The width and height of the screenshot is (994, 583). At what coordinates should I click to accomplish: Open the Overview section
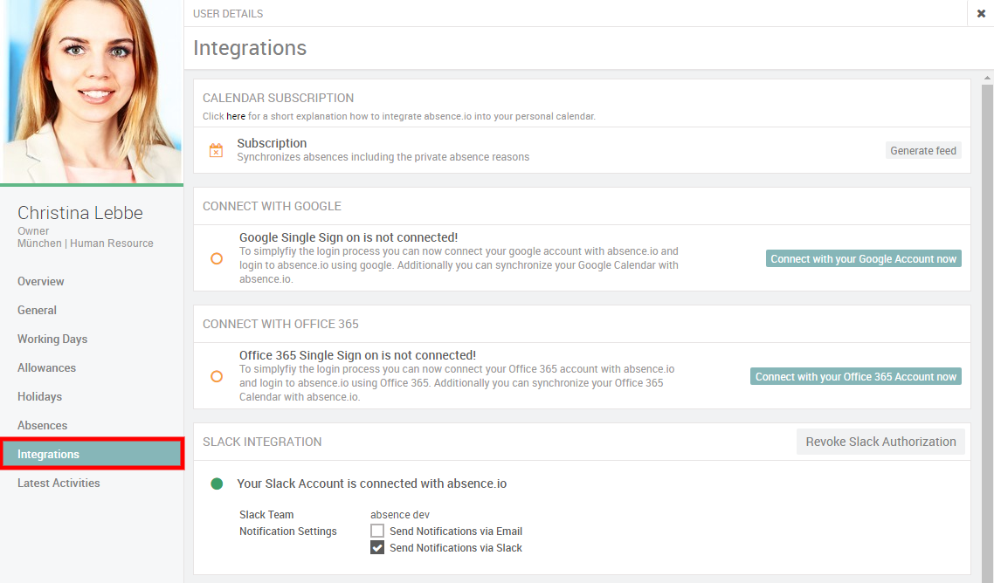[41, 281]
